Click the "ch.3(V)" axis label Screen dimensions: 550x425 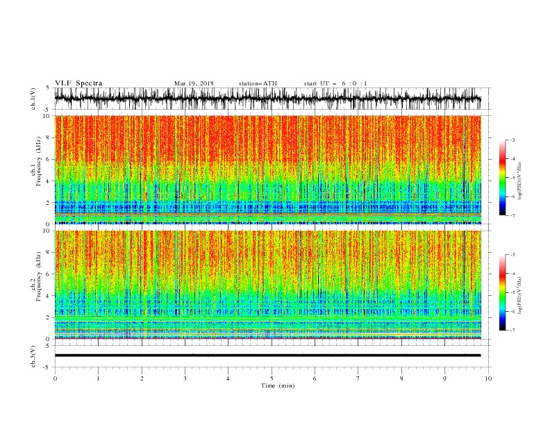33,356
